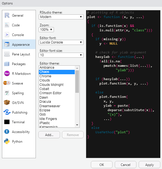The image size is (162, 169).
Task: Choose the Cobalt editor theme
Action: click(x=57, y=89)
